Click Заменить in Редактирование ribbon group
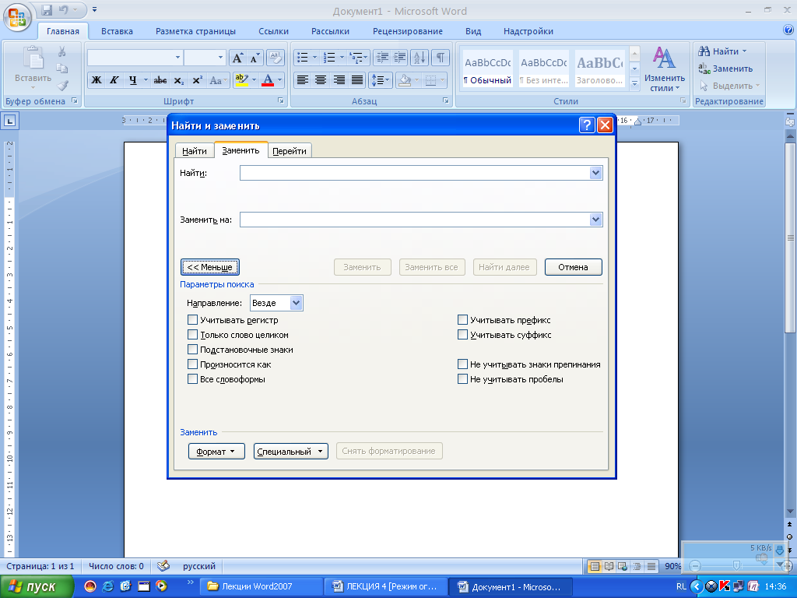 pyautogui.click(x=726, y=69)
